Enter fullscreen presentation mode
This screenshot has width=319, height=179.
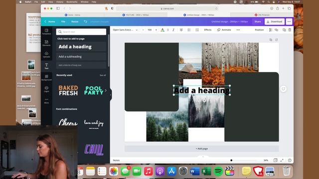coord(282,160)
